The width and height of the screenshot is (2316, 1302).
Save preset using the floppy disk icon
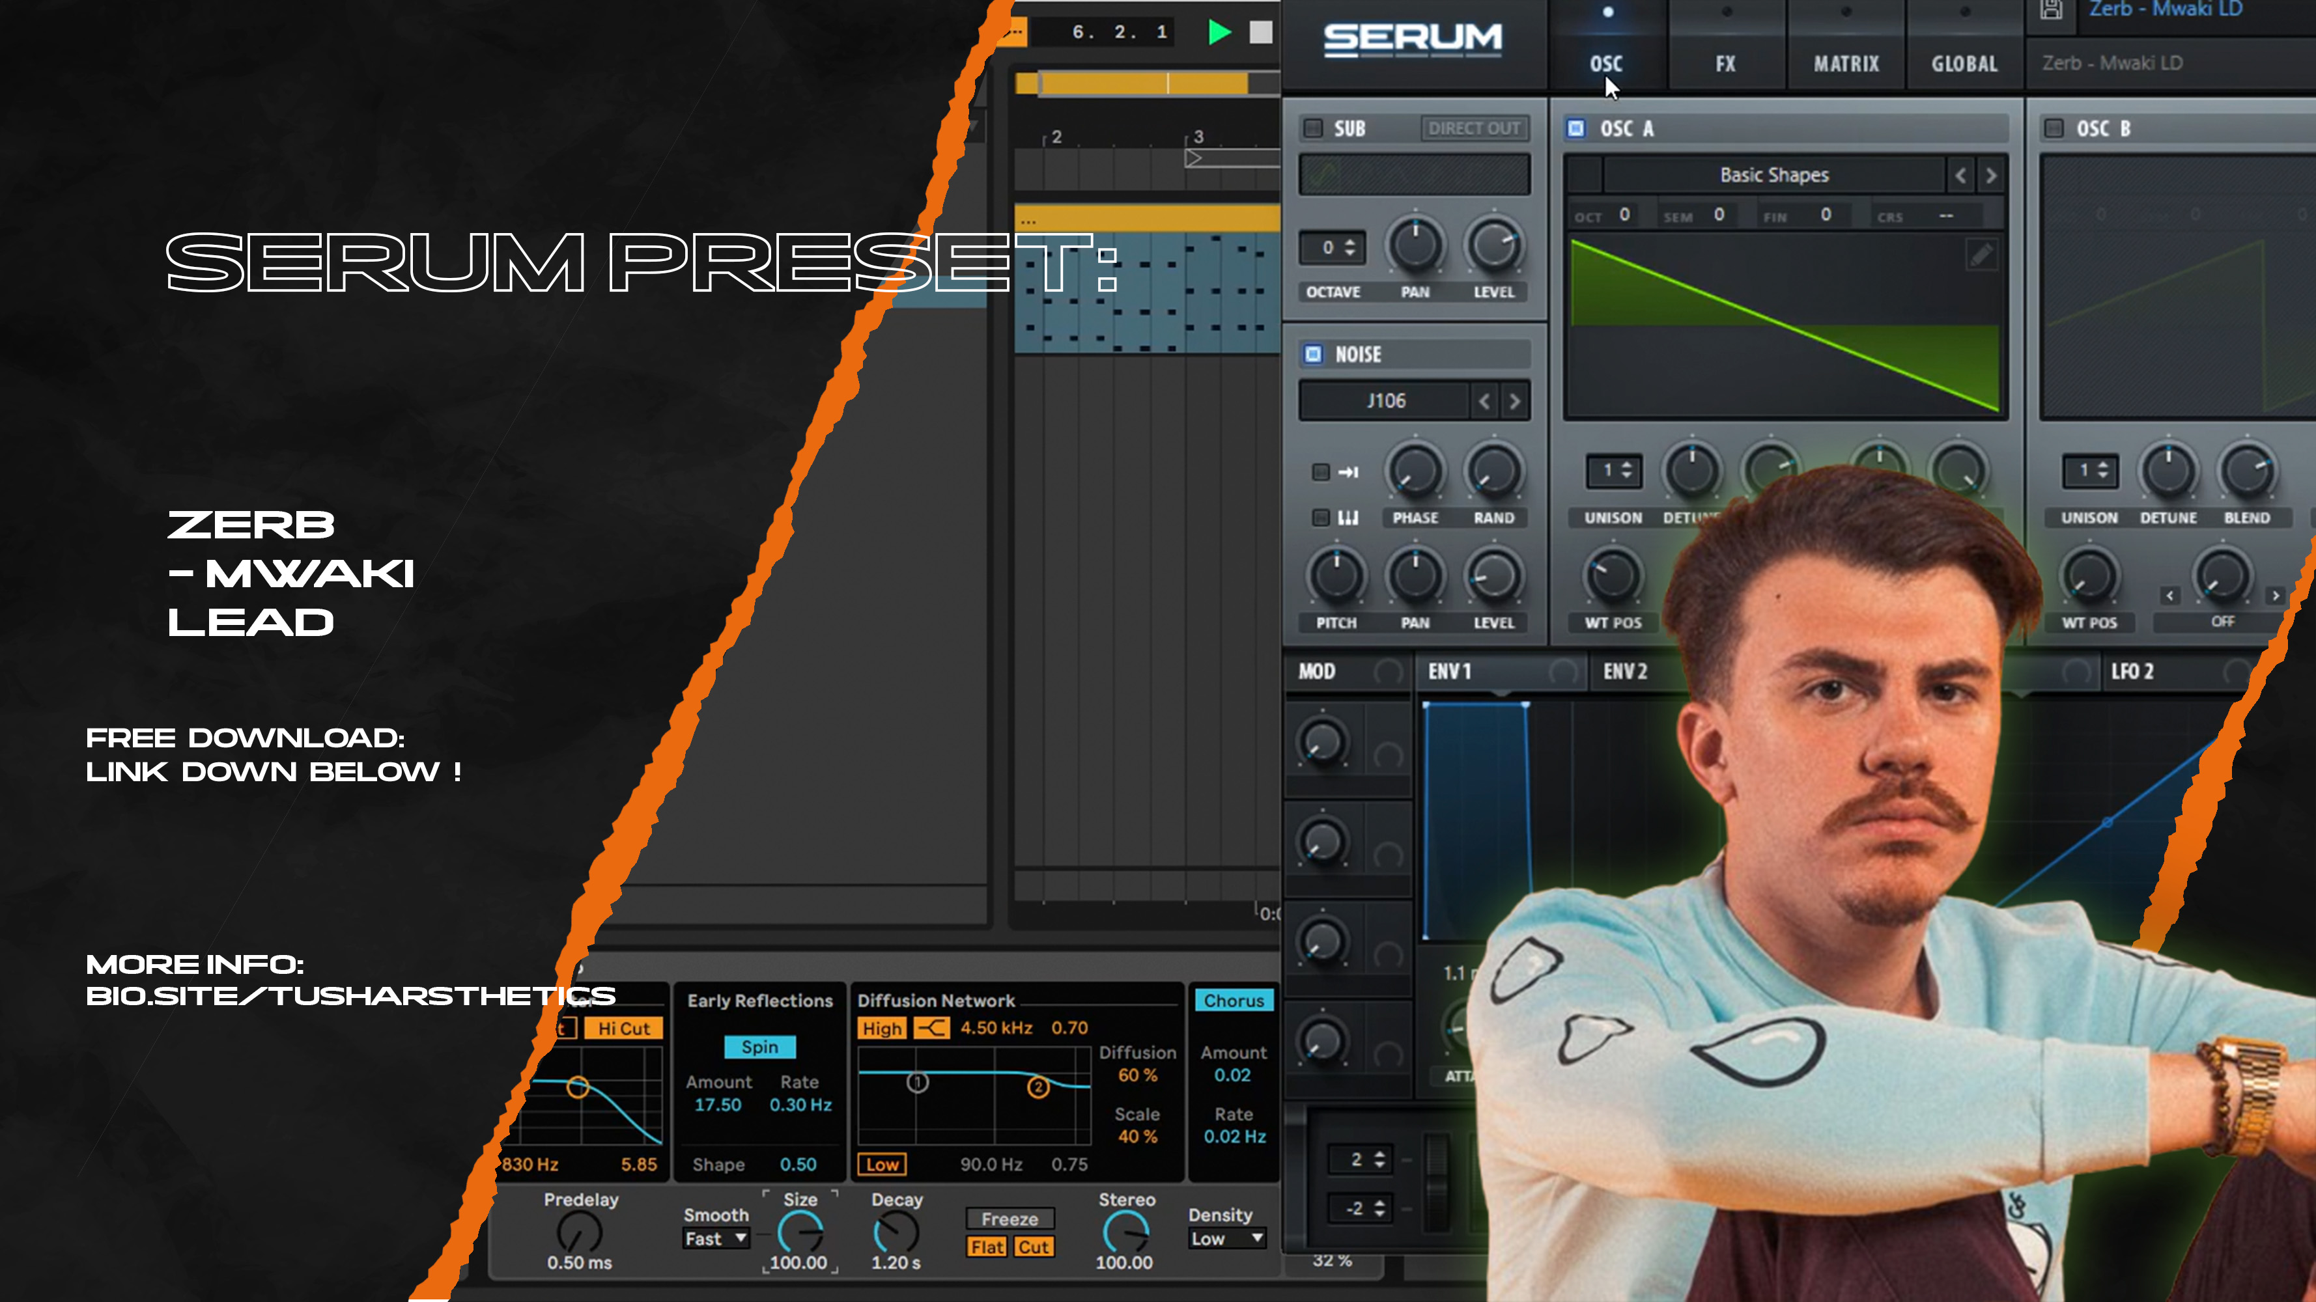(x=2051, y=9)
